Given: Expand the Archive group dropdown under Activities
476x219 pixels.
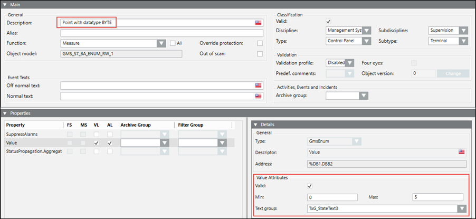Looking at the screenshot, I should [363, 96].
